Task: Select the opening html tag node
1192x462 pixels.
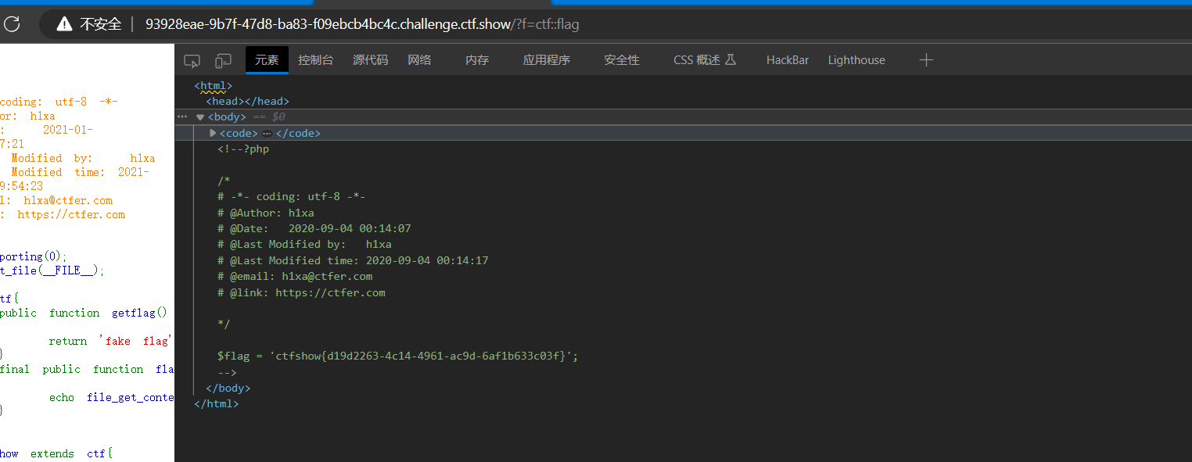Action: click(214, 86)
